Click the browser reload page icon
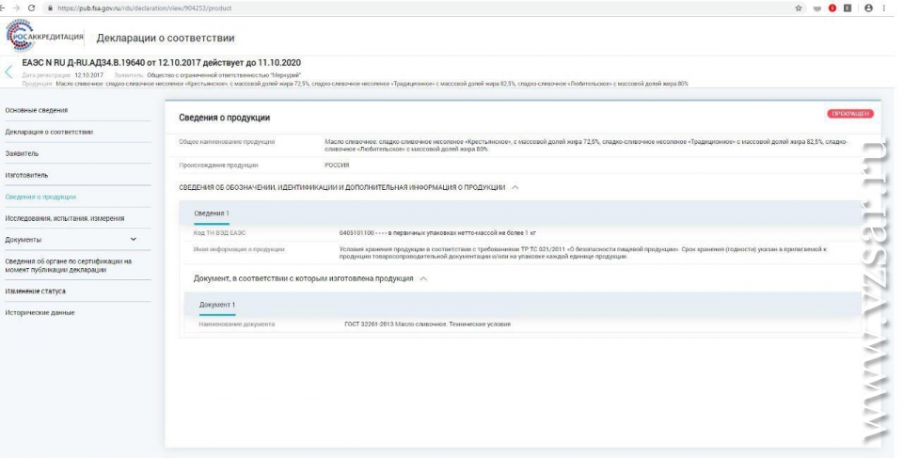This screenshot has height=458, width=903. (x=32, y=8)
